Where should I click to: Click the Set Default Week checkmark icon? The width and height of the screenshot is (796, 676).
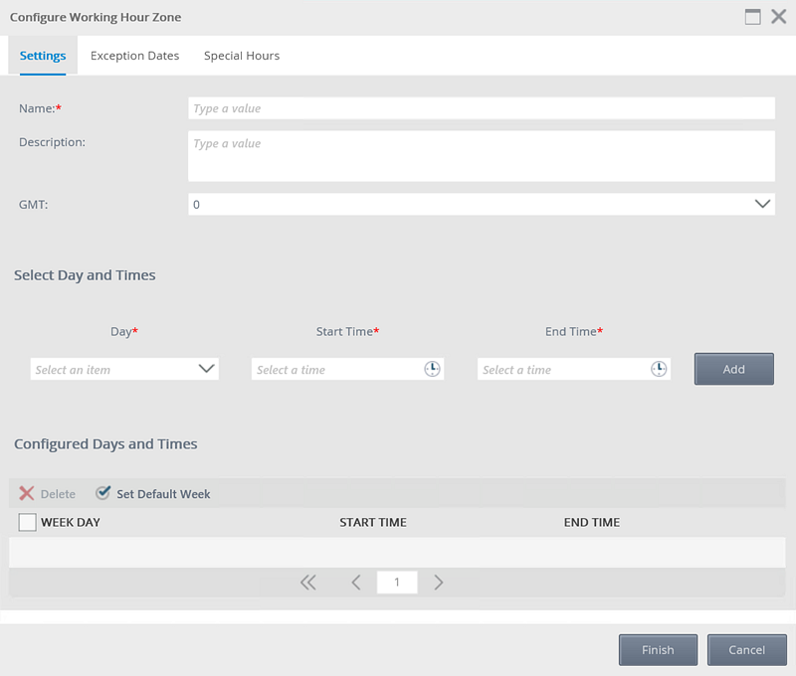(103, 493)
